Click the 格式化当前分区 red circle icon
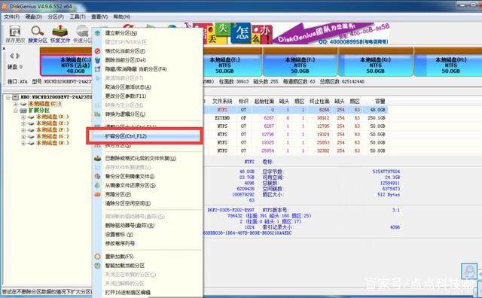 pyautogui.click(x=97, y=51)
